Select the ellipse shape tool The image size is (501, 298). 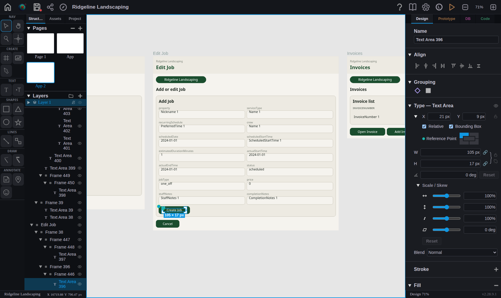click(x=6, y=122)
